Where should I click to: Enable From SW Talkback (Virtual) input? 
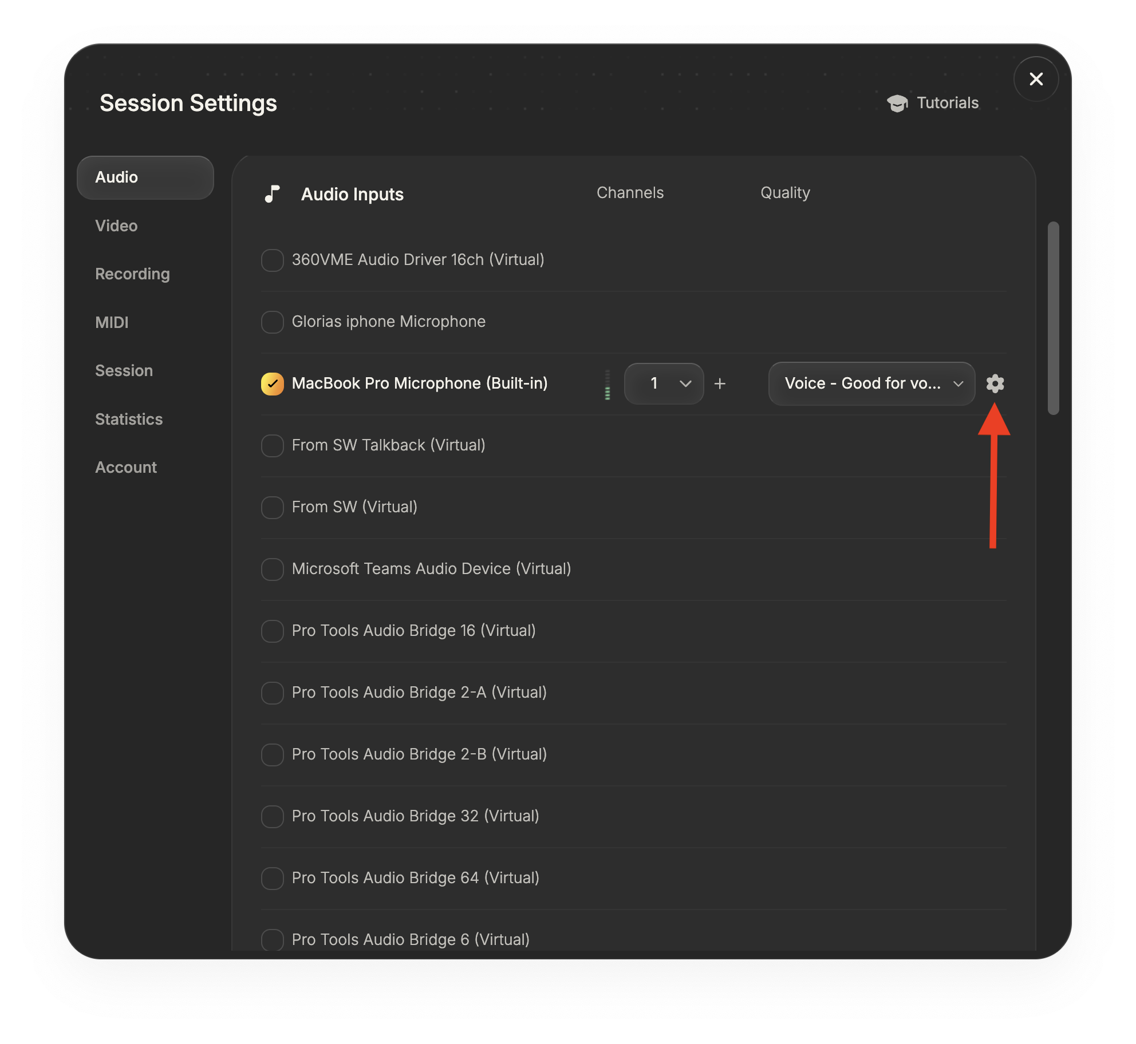click(x=273, y=445)
